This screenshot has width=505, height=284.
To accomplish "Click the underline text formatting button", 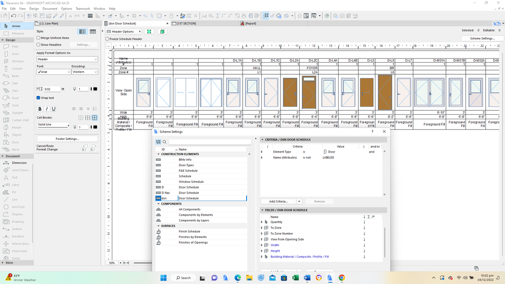I will (54, 109).
